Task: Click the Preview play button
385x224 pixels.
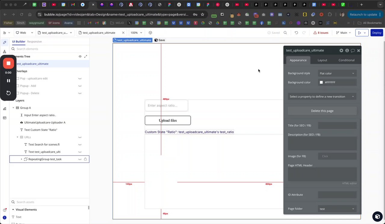Action: [359, 33]
